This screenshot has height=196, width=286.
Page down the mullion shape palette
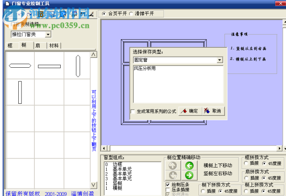click(x=93, y=185)
